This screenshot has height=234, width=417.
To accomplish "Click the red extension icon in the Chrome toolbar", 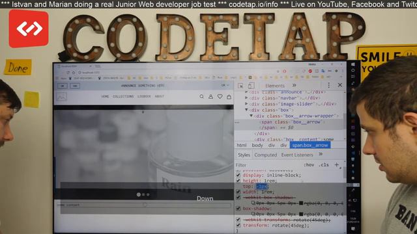I will (x=310, y=71).
